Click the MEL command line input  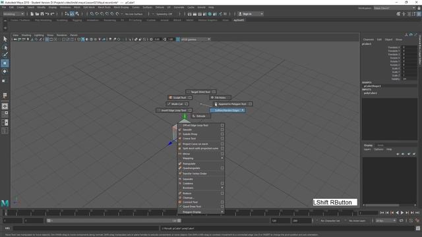click(x=86, y=228)
